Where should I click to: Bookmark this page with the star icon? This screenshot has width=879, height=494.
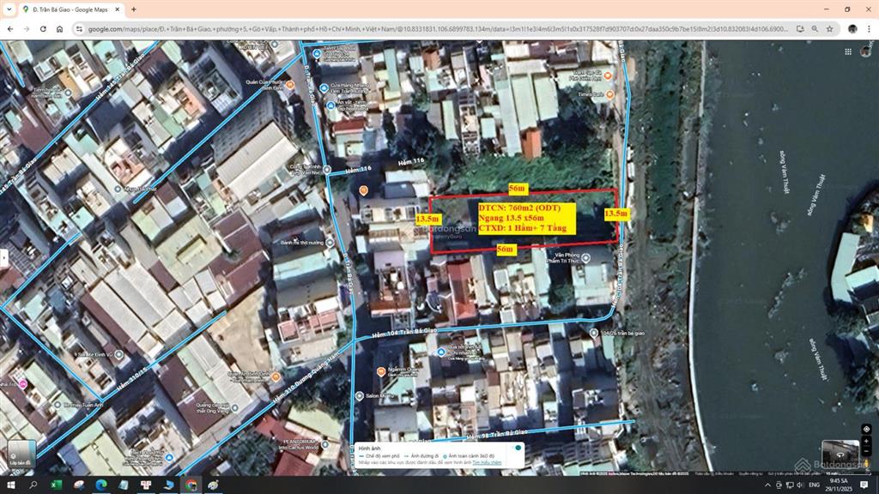(830, 28)
